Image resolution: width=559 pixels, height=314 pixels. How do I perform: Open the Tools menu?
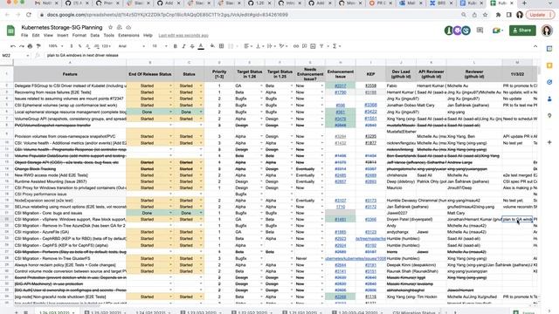[x=108, y=36]
